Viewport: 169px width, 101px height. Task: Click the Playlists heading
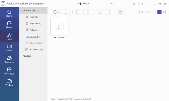tap(27, 56)
